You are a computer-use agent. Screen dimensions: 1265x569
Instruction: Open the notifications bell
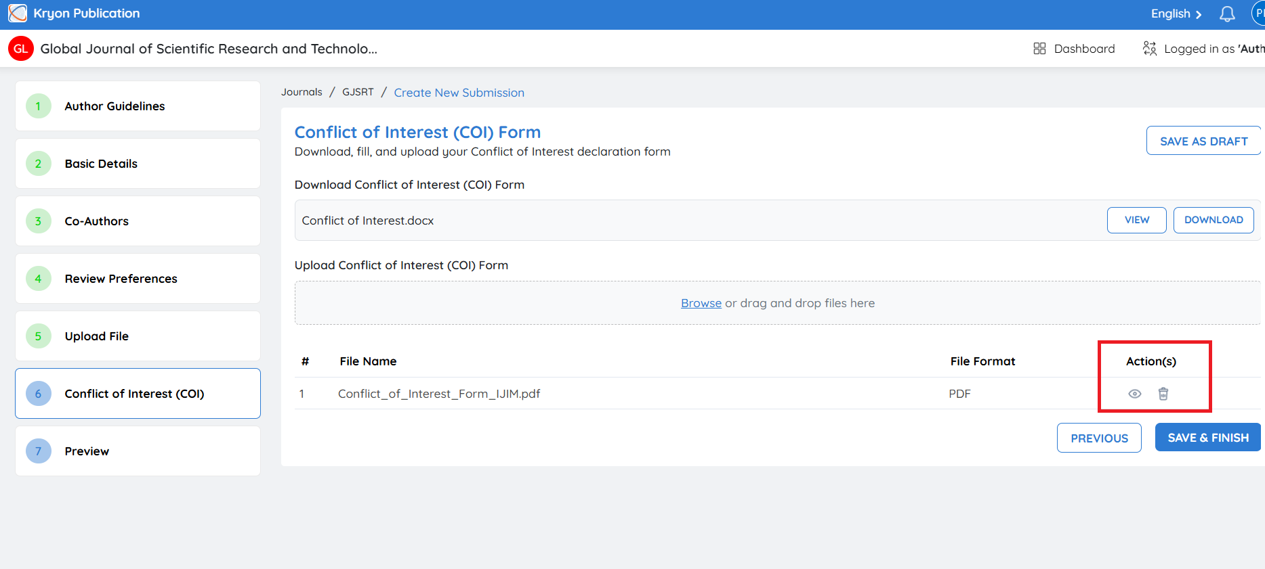click(x=1227, y=14)
